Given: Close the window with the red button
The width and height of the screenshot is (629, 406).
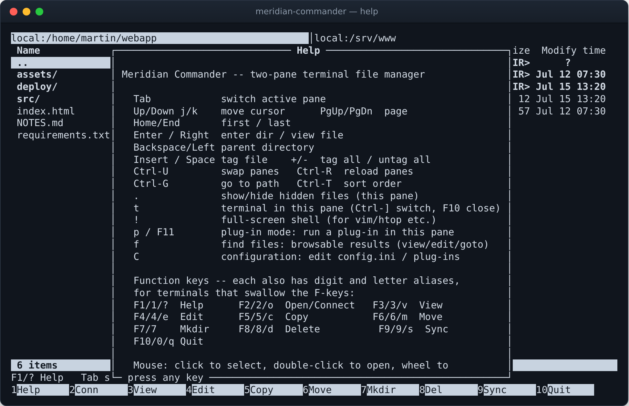Looking at the screenshot, I should point(14,12).
